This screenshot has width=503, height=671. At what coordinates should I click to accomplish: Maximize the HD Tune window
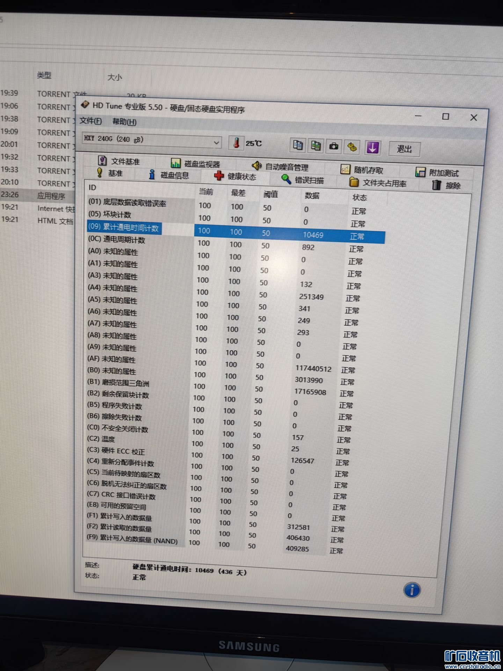445,116
